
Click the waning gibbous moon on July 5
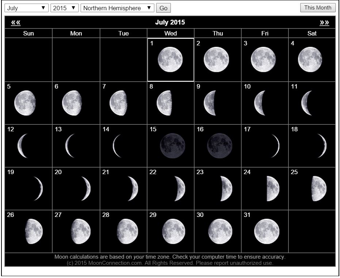25,103
